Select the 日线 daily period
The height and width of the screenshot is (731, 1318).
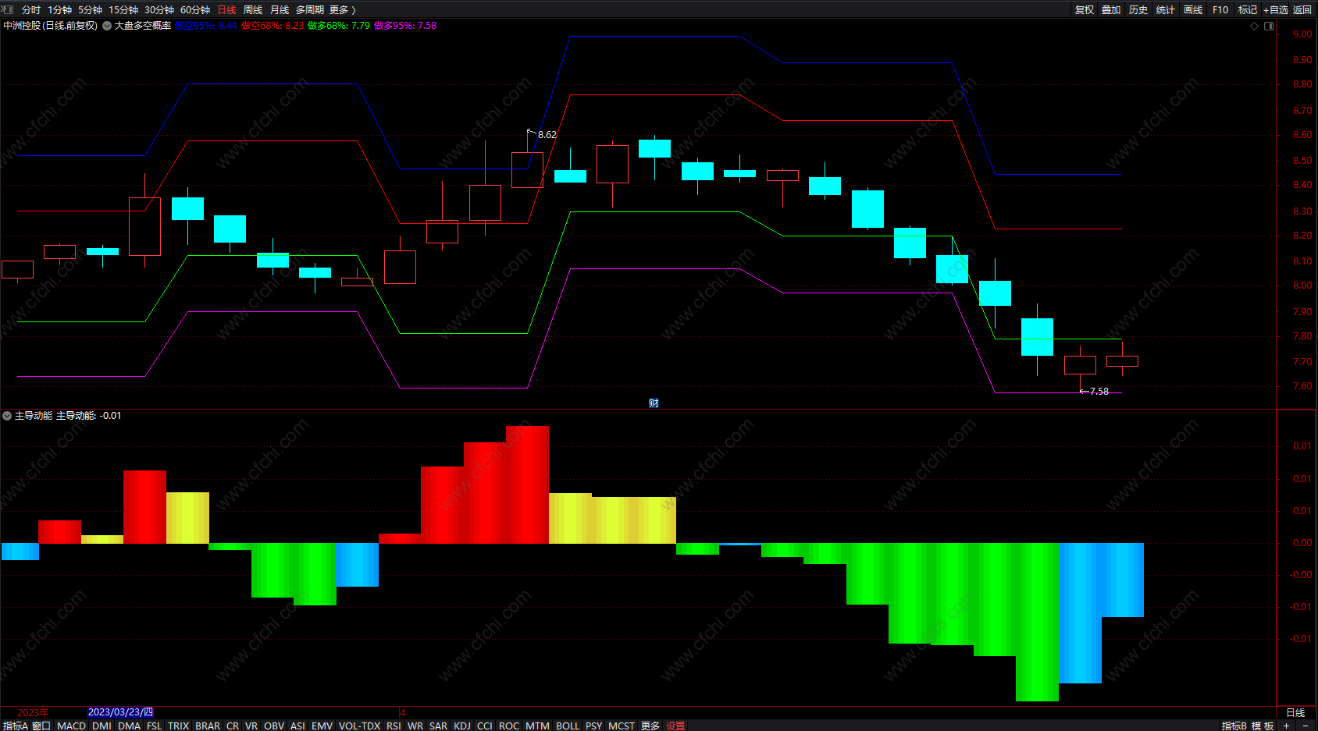(x=226, y=10)
